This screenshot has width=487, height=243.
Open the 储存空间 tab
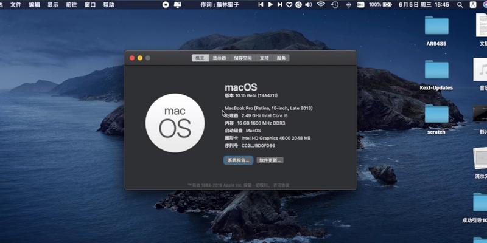[243, 58]
